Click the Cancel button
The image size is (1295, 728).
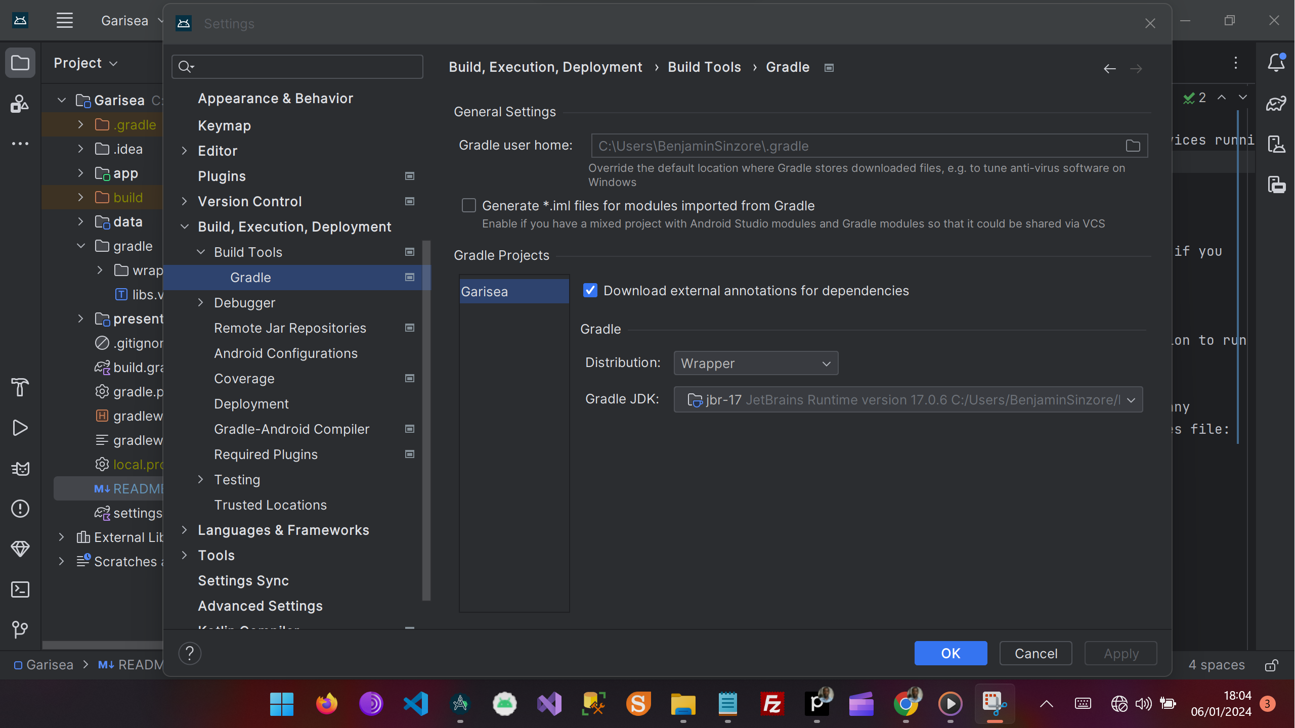click(1035, 653)
